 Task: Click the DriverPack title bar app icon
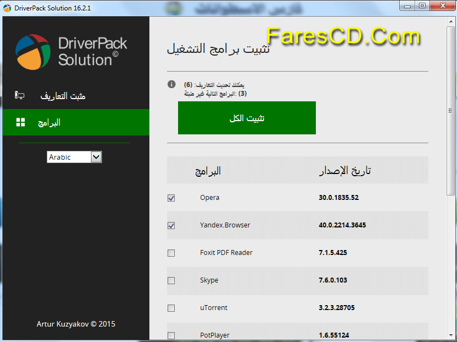tap(7, 8)
